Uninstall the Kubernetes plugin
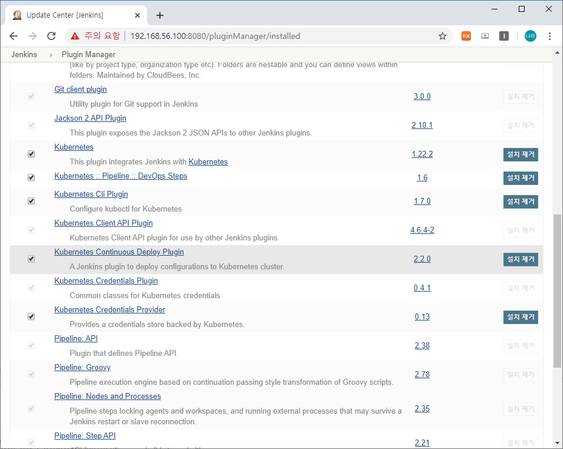 click(x=521, y=154)
